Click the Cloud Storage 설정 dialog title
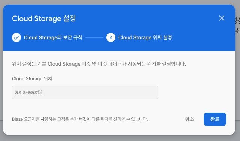240x141 pixels. pos(44,18)
